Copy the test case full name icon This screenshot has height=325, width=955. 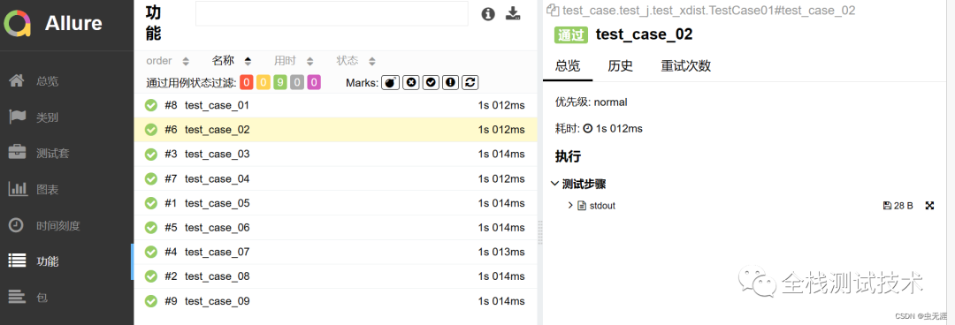(x=553, y=10)
